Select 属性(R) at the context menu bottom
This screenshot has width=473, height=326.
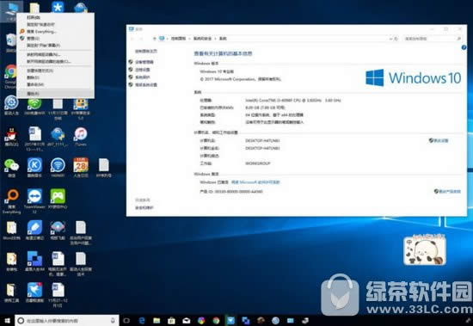click(33, 94)
